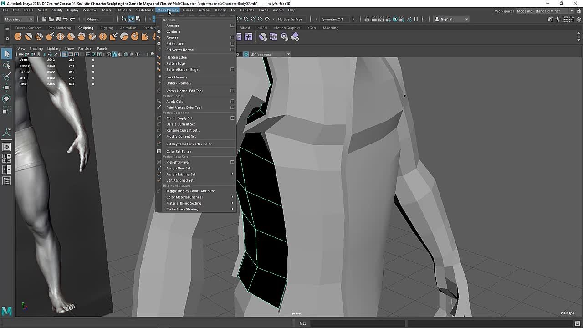Open option box next to Soften/Harden Edges
The height and width of the screenshot is (328, 583).
pos(232,70)
